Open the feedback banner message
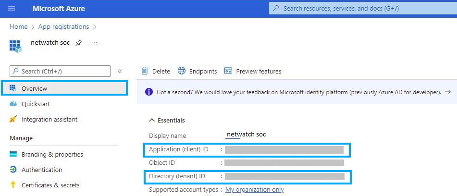This screenshot has width=457, height=196. [299, 92]
